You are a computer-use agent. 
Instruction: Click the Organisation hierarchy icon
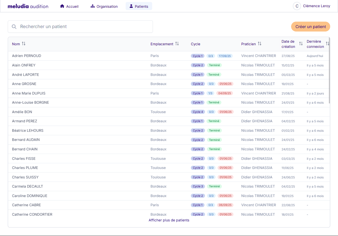(92, 6)
